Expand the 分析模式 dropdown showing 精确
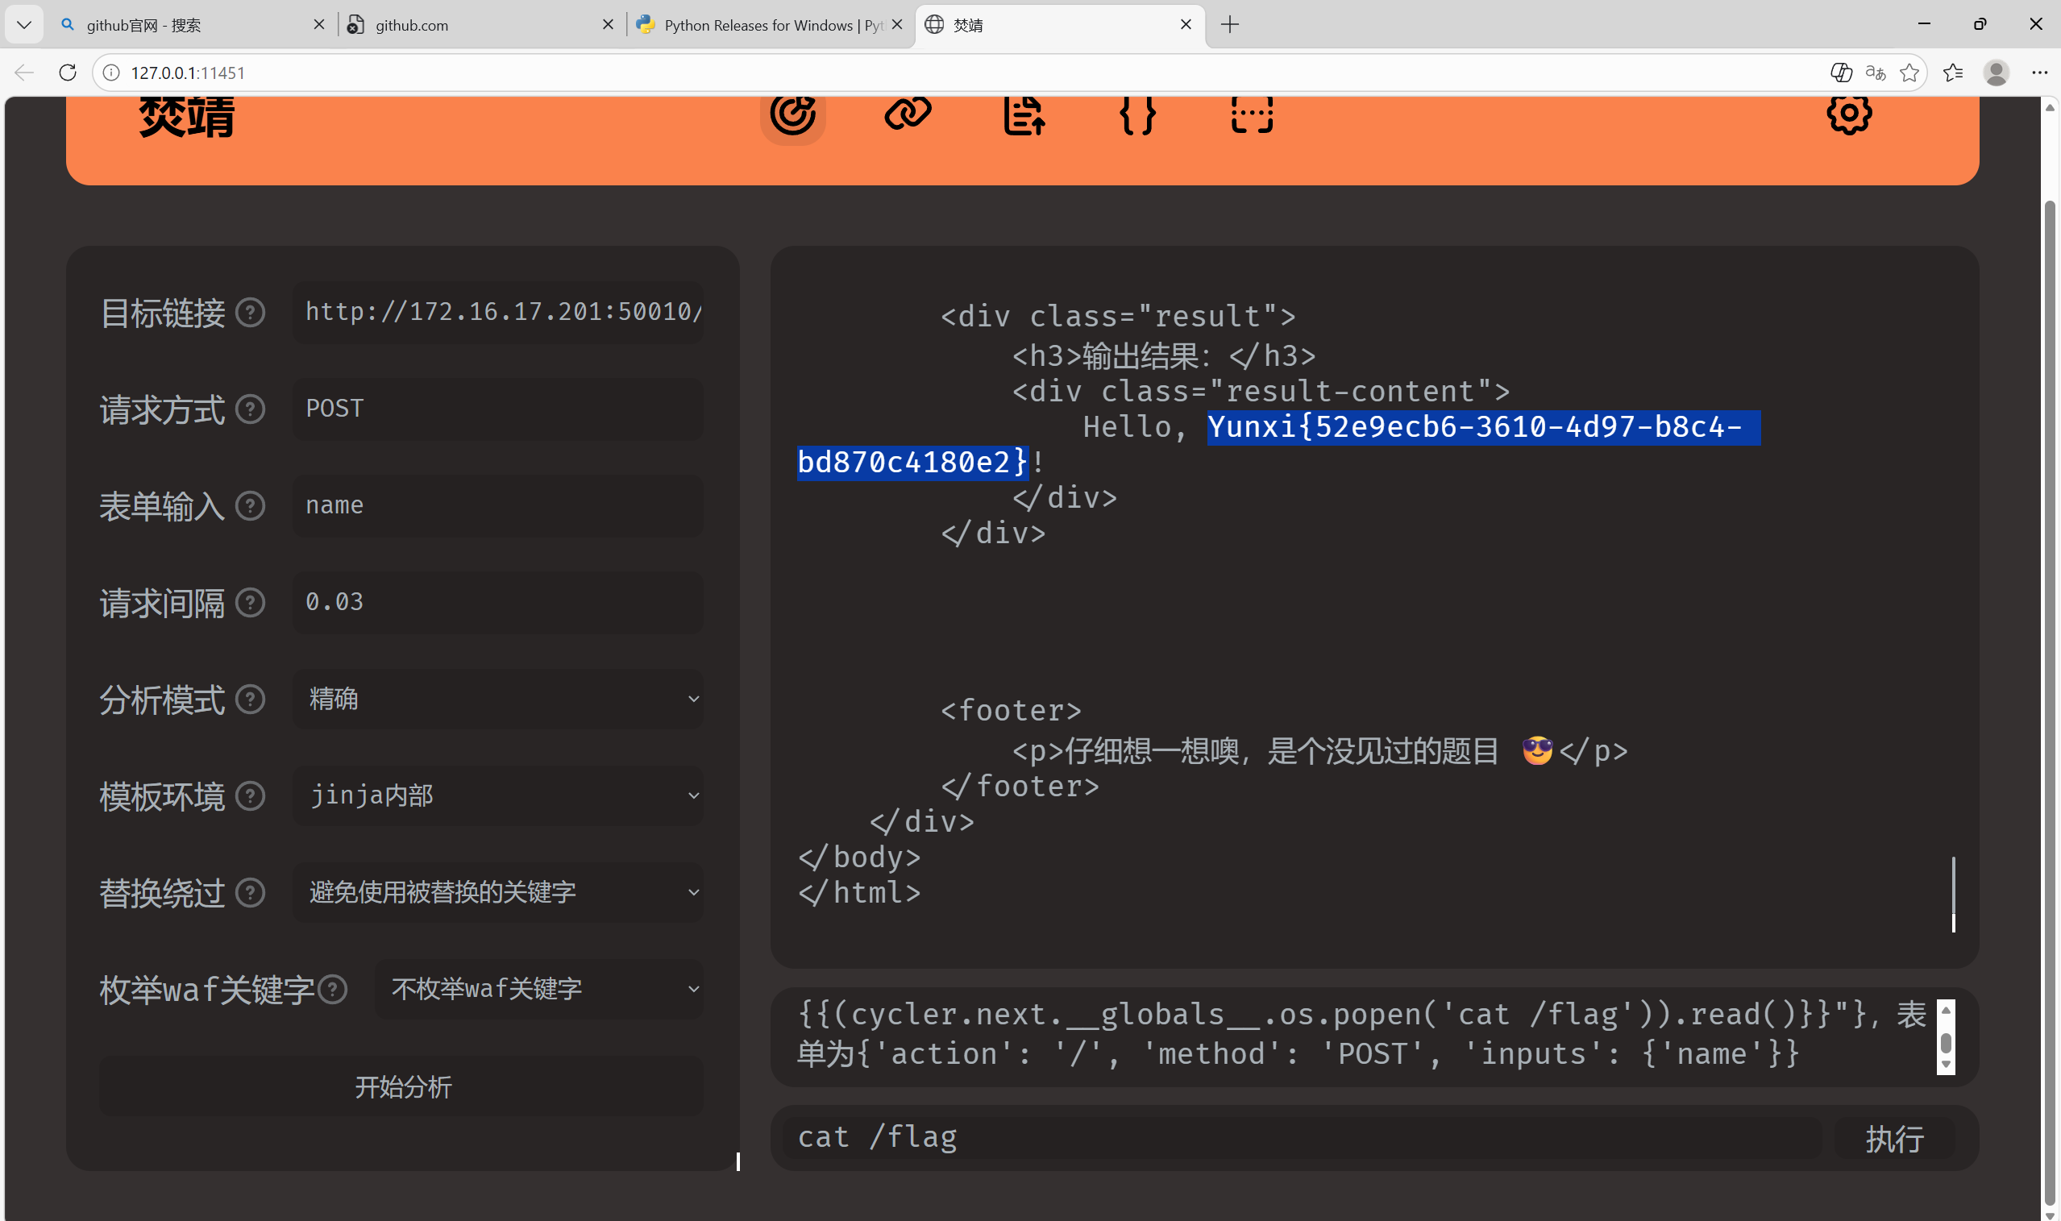The image size is (2061, 1221). click(498, 699)
